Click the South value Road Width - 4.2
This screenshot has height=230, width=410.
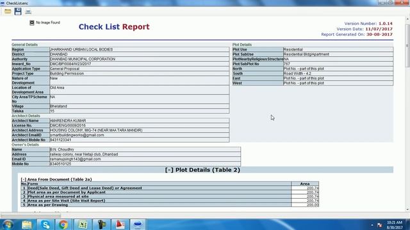pos(297,73)
